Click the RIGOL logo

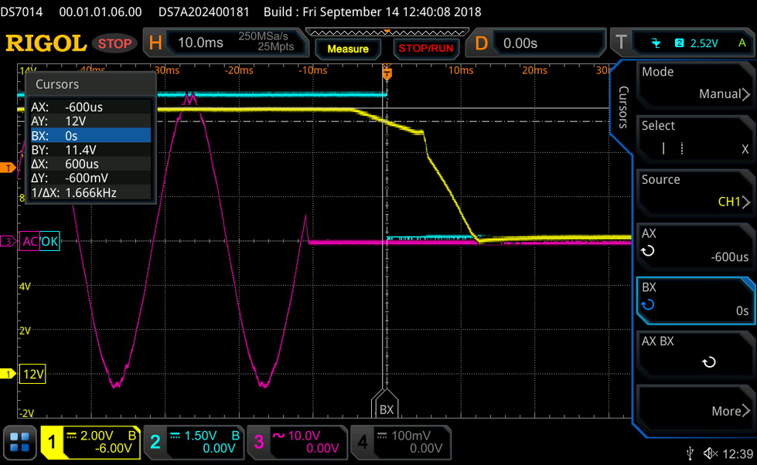(46, 43)
